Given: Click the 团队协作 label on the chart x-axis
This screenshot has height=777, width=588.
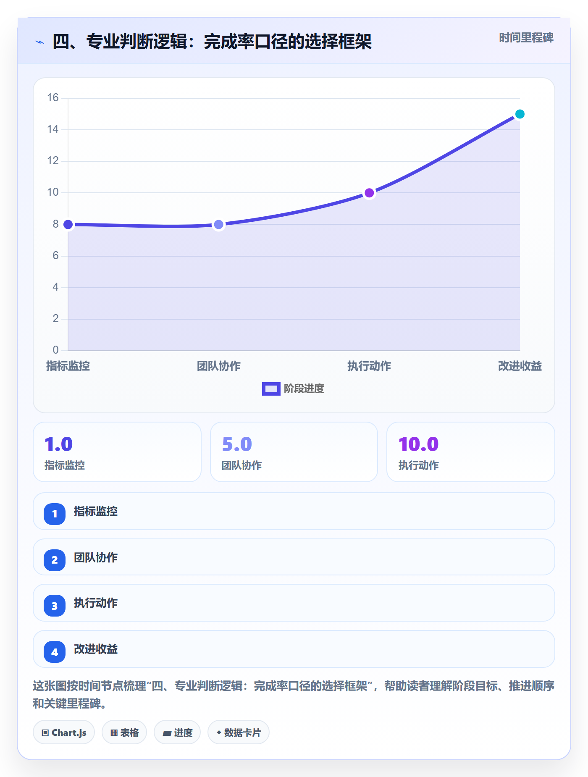Looking at the screenshot, I should 219,366.
